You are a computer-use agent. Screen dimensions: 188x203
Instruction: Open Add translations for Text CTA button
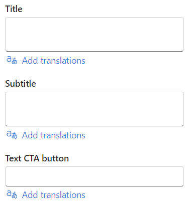54,195
